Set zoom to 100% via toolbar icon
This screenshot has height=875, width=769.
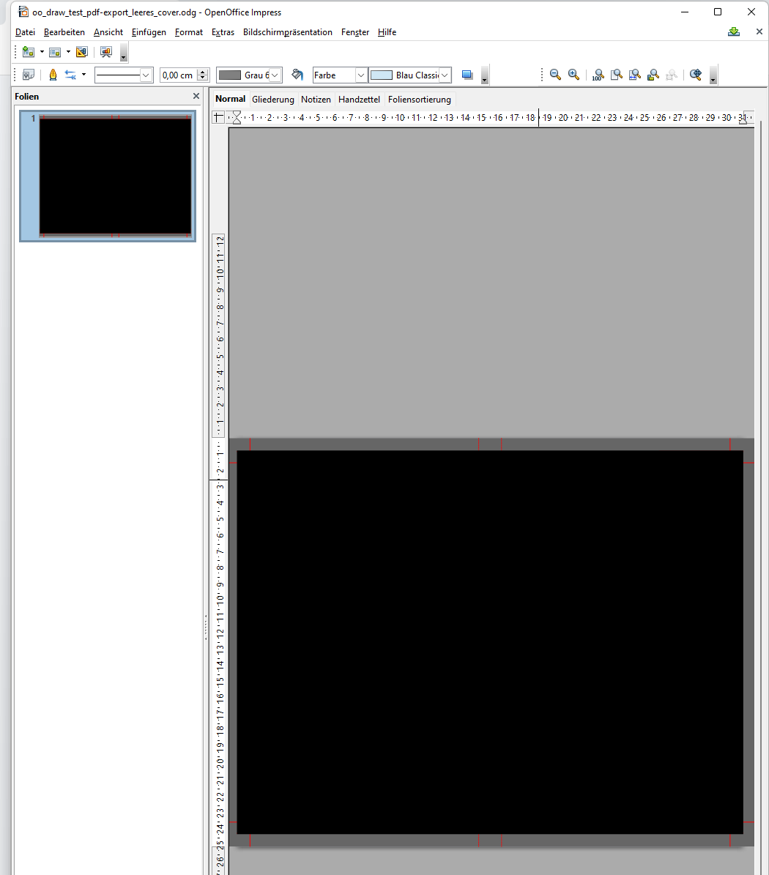598,74
